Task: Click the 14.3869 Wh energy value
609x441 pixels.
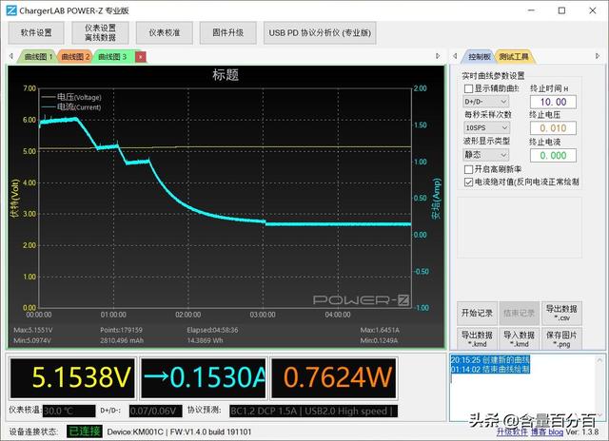Action: 205,340
